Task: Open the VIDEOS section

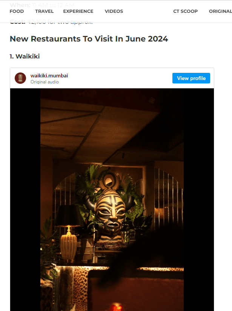Action: tap(114, 11)
